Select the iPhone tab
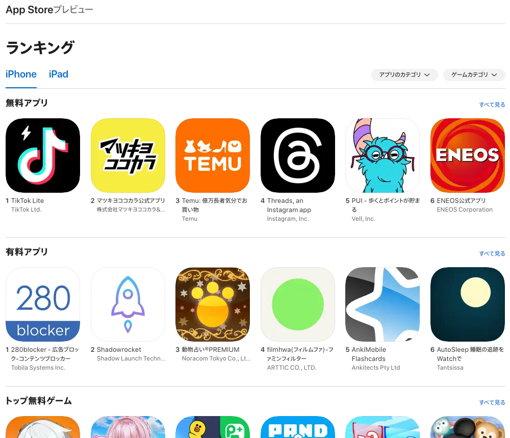The width and height of the screenshot is (510, 438). tap(21, 74)
